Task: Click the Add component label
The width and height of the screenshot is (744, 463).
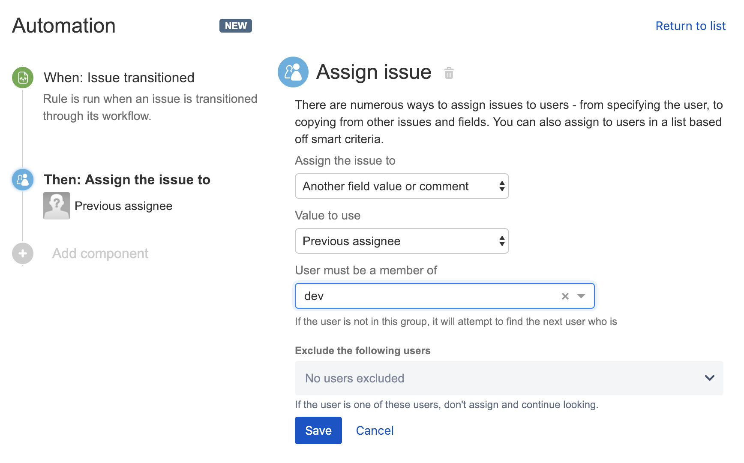Action: coord(100,253)
